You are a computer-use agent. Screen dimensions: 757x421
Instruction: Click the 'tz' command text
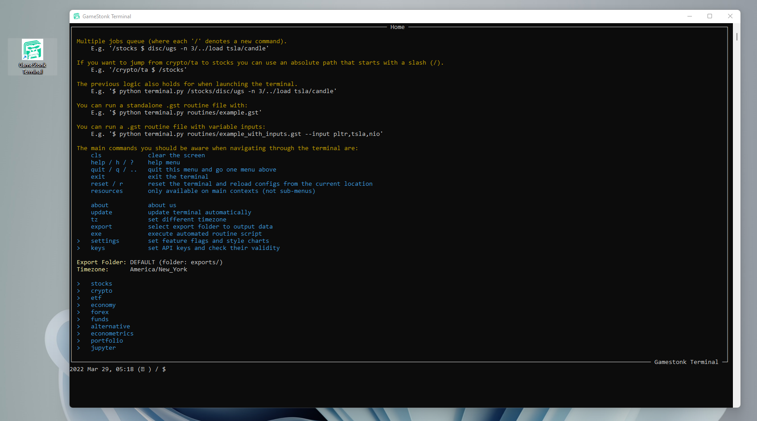pyautogui.click(x=95, y=220)
